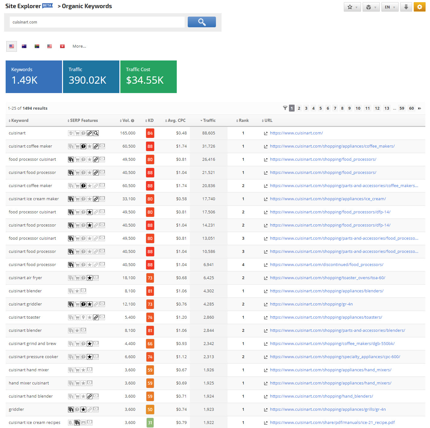
Task: Go to results page 2
Action: pyautogui.click(x=299, y=108)
